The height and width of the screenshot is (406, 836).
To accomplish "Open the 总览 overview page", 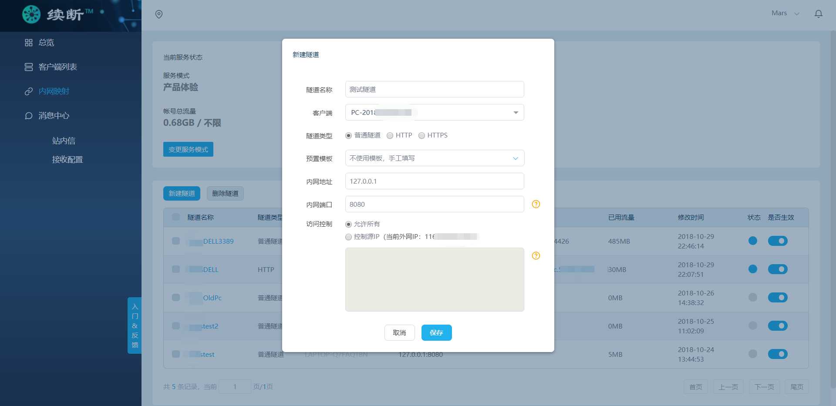I will 46,43.
